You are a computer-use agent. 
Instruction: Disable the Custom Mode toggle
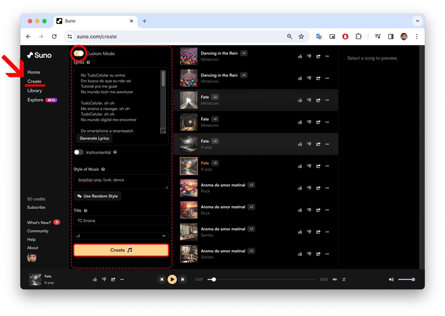pos(79,53)
